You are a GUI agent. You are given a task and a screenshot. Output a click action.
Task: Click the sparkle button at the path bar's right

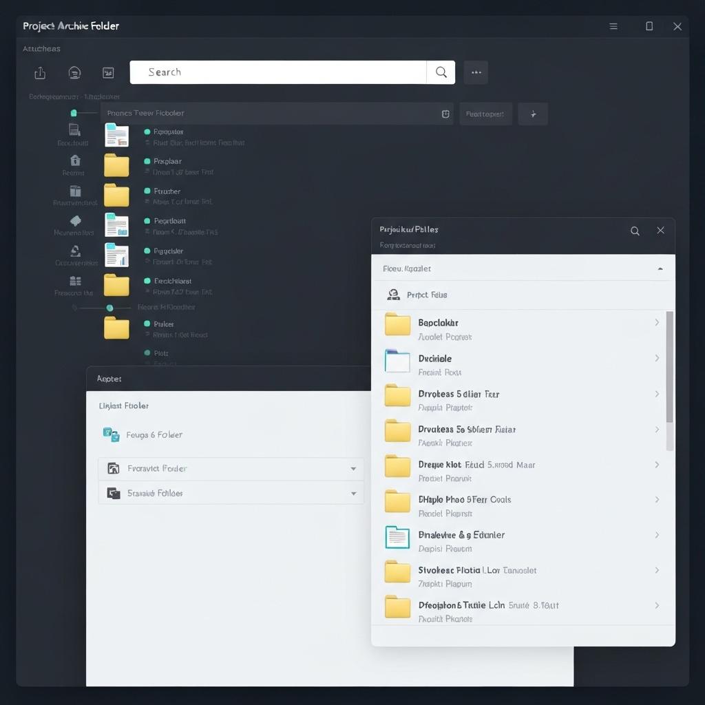(x=533, y=114)
